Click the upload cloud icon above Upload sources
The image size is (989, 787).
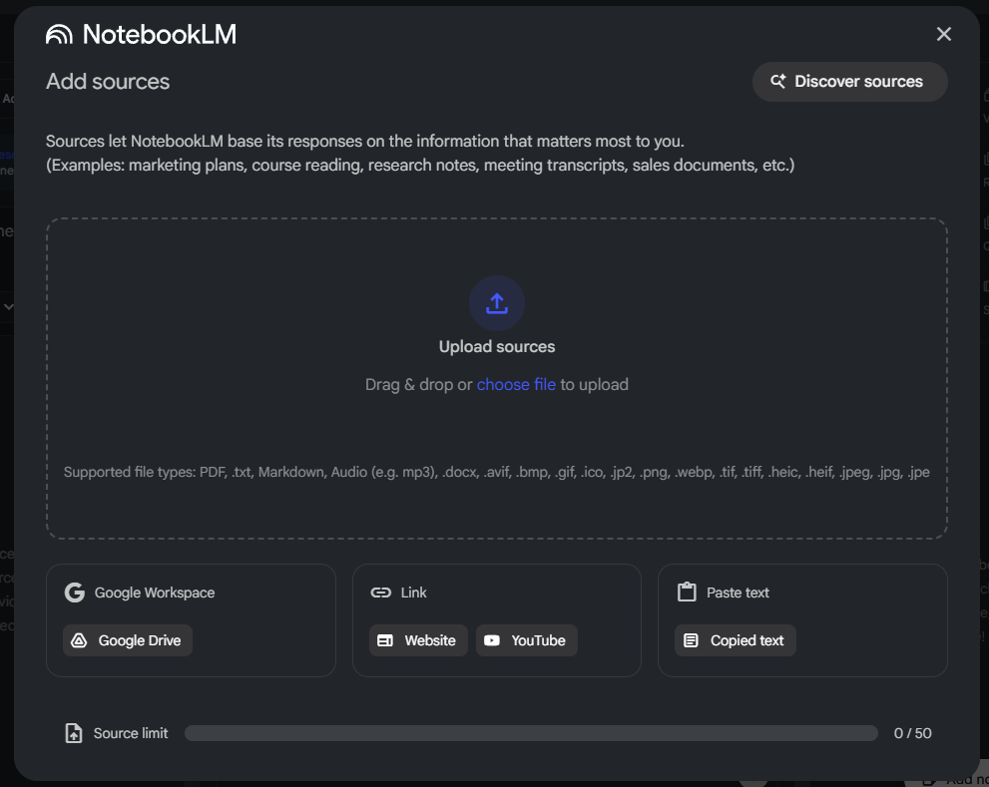coord(496,303)
